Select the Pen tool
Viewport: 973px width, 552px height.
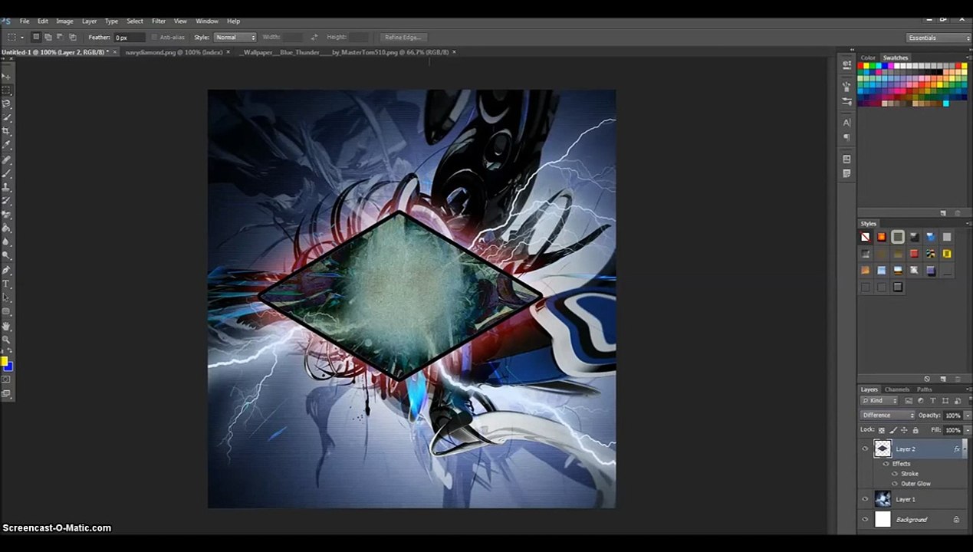pos(8,270)
